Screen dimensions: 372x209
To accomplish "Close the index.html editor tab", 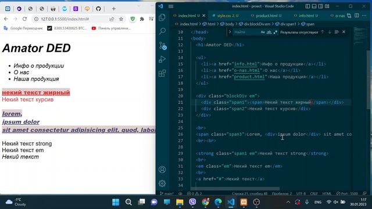I will click(x=204, y=16).
